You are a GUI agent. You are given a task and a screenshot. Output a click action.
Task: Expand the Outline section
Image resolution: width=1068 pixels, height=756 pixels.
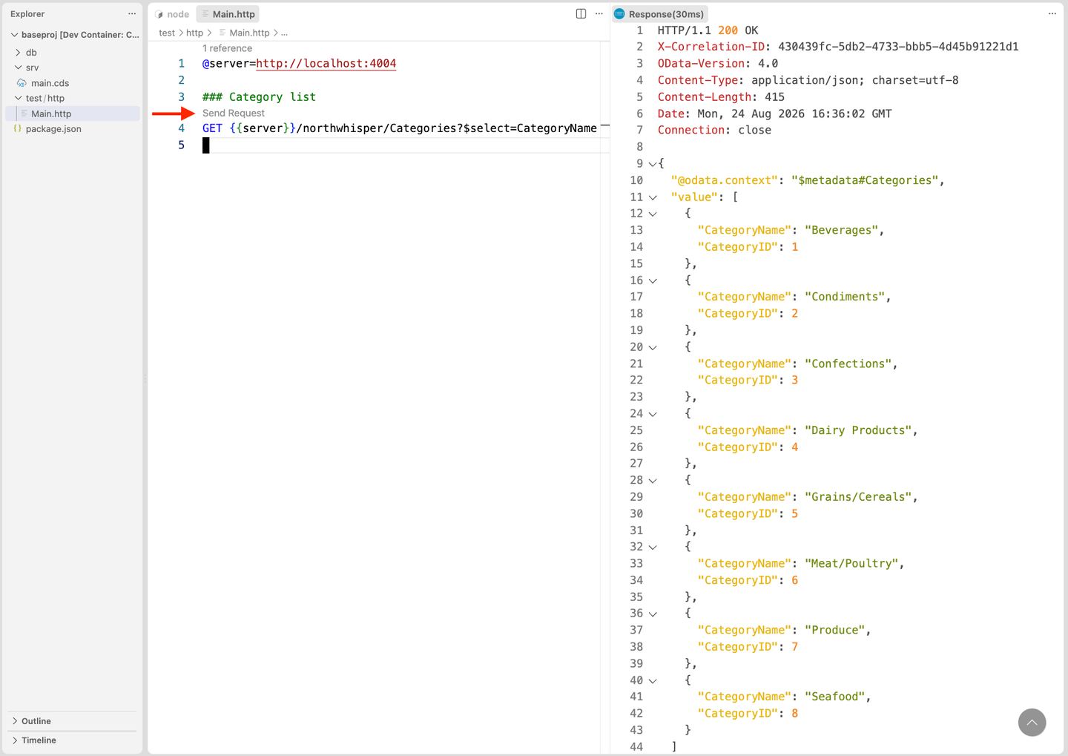pyautogui.click(x=15, y=721)
